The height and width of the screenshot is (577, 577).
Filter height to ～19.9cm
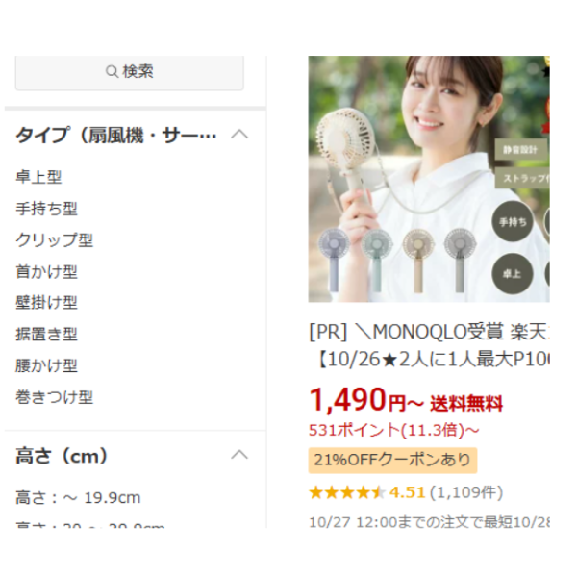(x=78, y=497)
